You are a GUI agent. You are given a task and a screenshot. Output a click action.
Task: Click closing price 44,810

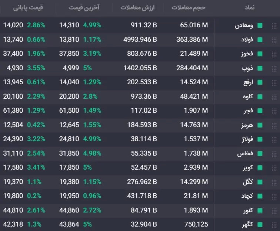[x=13, y=210]
